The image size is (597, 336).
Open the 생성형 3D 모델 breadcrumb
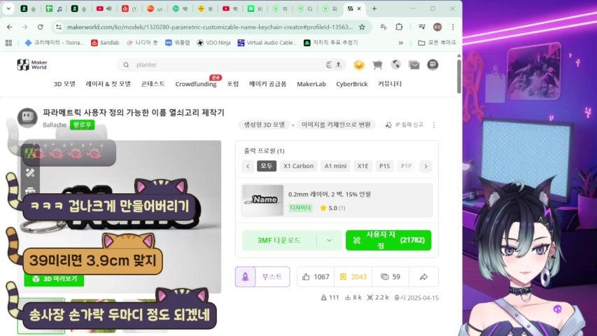(265, 125)
